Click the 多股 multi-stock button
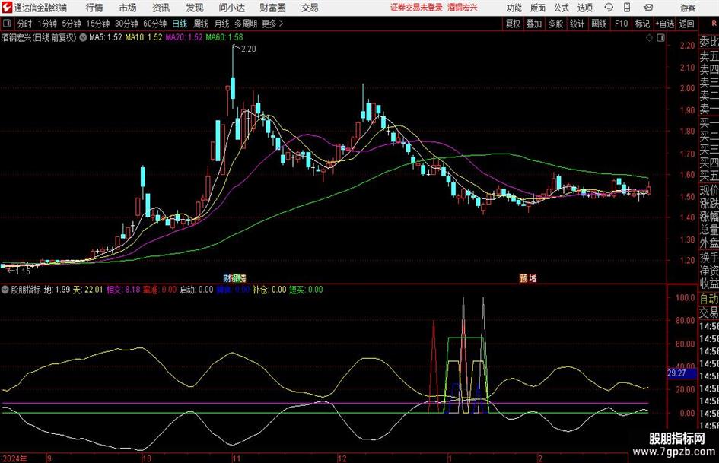Image resolution: width=719 pixels, height=463 pixels. point(555,24)
